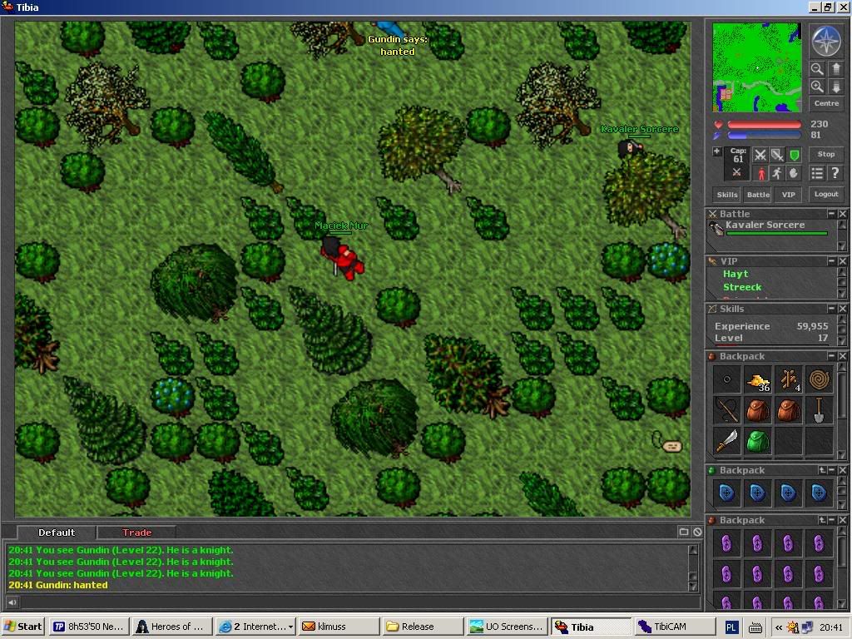Image resolution: width=852 pixels, height=639 pixels.
Task: Centre the minimap on the character
Action: pyautogui.click(x=826, y=103)
